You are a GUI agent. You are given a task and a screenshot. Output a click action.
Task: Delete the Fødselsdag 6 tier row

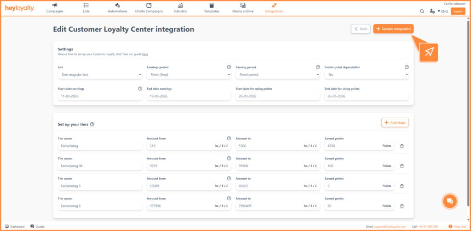coord(402,206)
